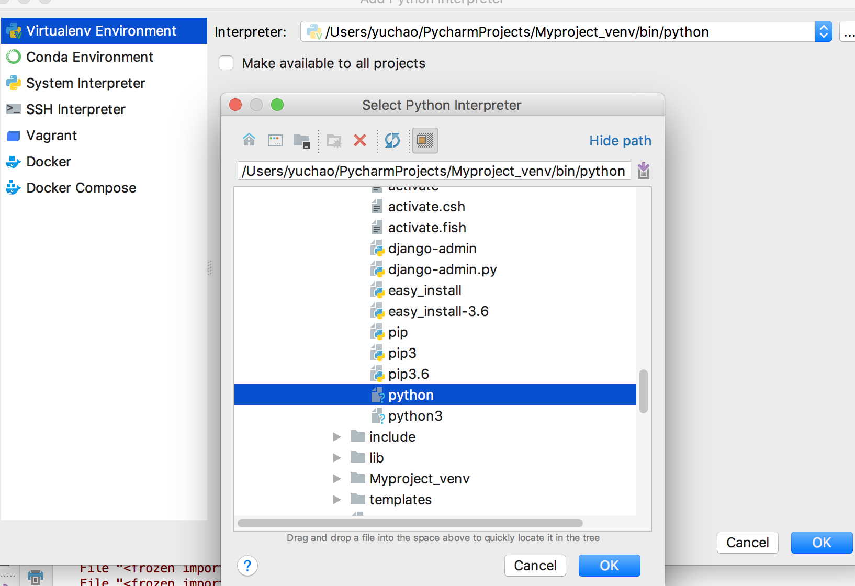Open help with question mark button
This screenshot has height=586, width=855.
(x=248, y=566)
